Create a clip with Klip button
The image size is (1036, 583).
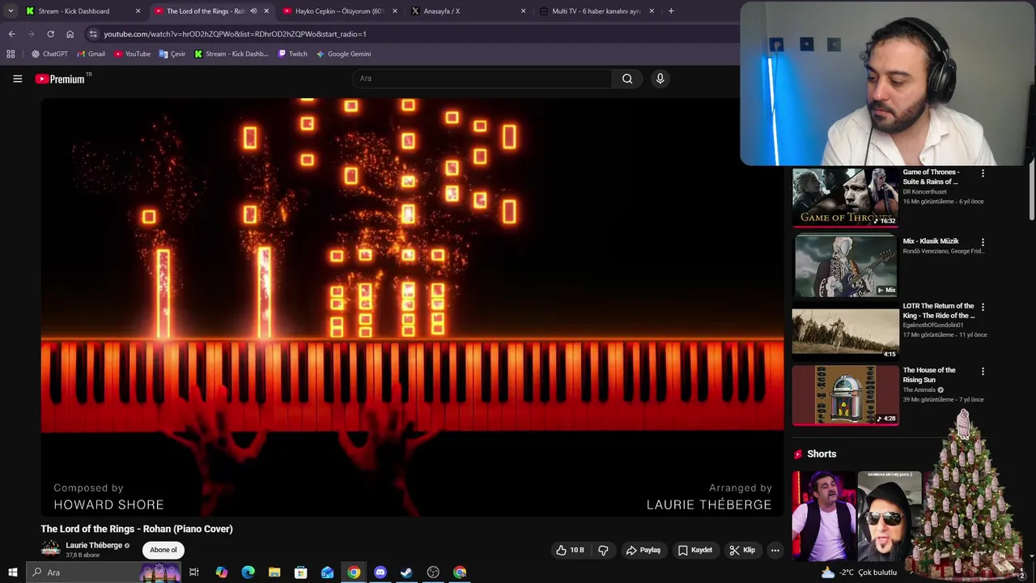(742, 550)
